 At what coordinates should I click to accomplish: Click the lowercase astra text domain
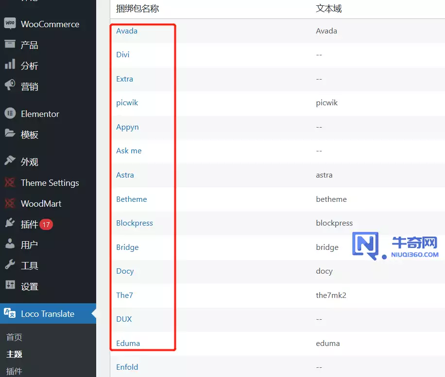pyautogui.click(x=324, y=175)
